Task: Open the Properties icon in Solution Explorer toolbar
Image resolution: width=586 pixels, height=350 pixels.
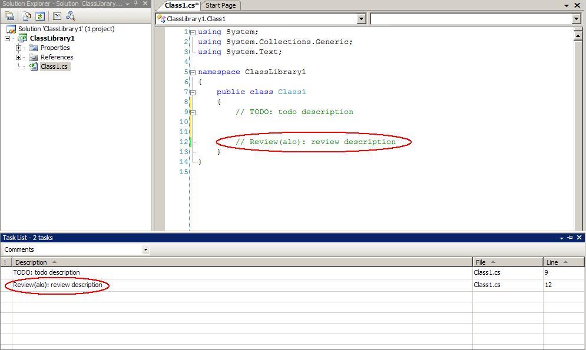Action: pos(9,16)
